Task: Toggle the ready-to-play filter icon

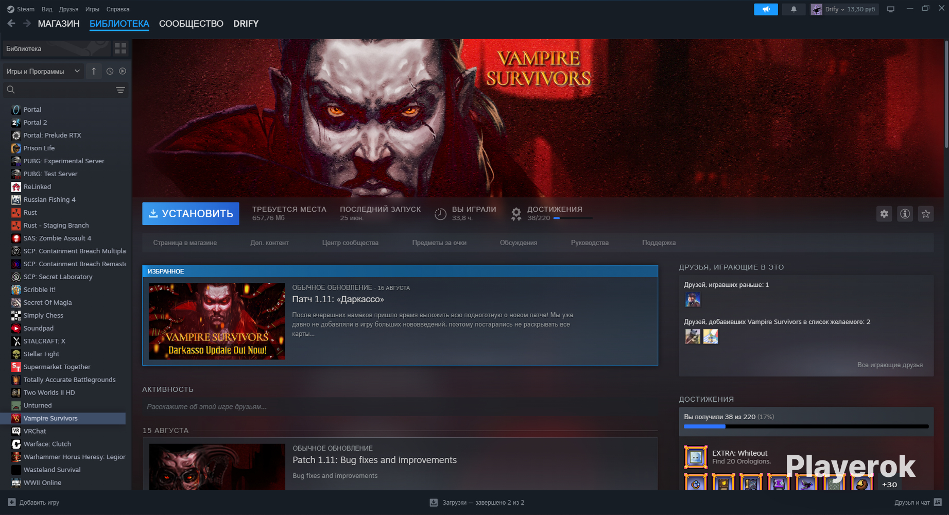Action: 123,72
